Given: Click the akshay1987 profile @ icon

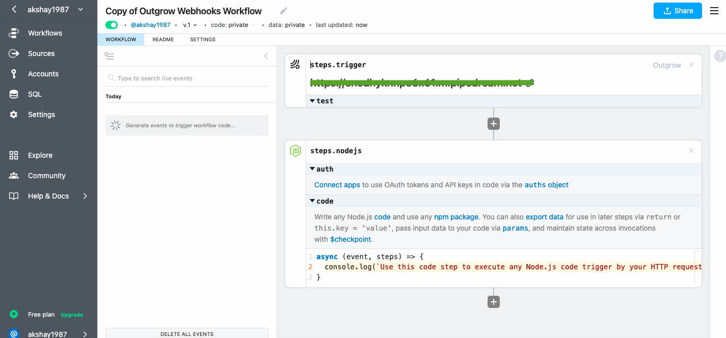Looking at the screenshot, I should click(14, 334).
